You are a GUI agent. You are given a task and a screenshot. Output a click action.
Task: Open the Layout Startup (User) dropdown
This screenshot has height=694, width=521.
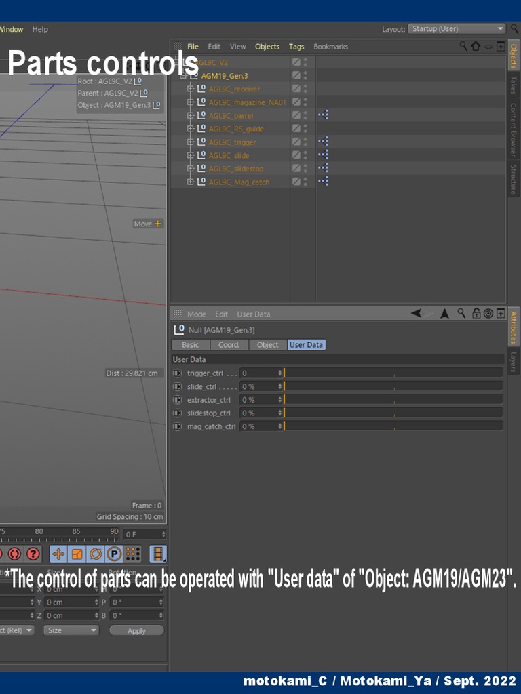pos(457,28)
